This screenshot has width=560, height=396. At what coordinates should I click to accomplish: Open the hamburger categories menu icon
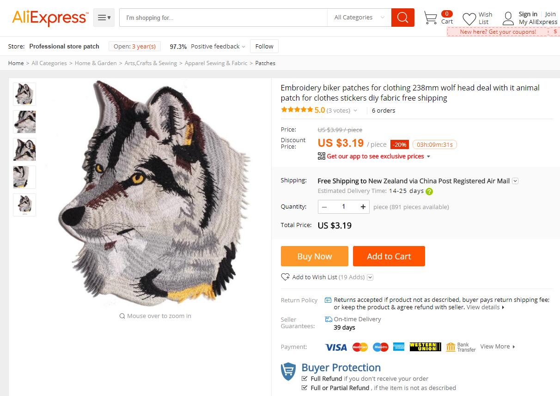tap(103, 18)
